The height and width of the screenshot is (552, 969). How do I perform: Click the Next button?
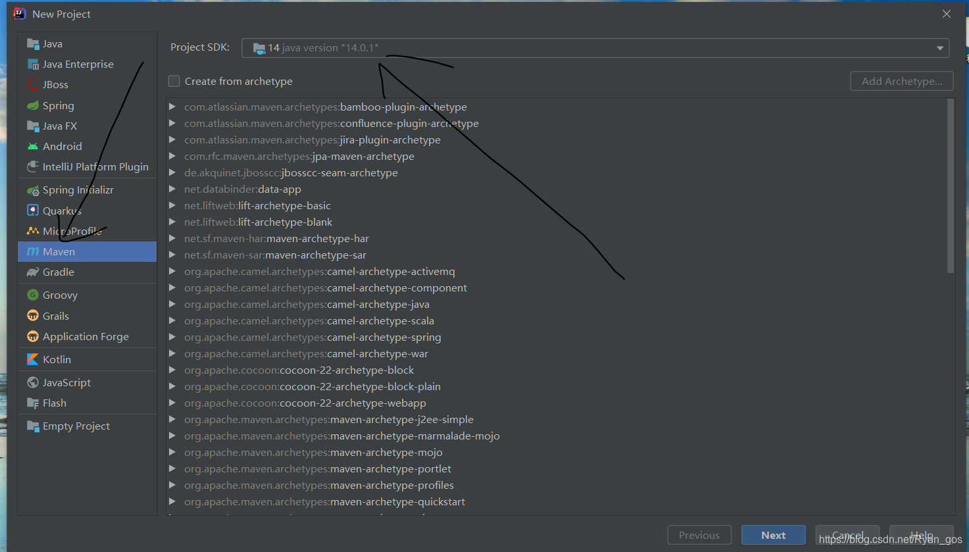(x=774, y=536)
